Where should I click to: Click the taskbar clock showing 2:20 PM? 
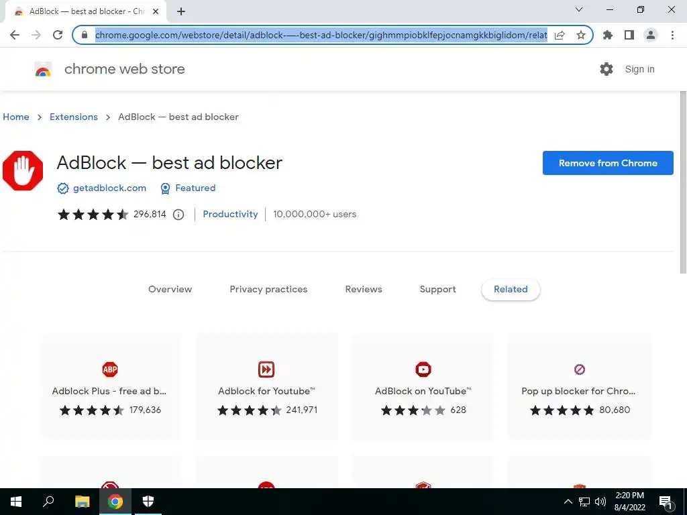[629, 502]
